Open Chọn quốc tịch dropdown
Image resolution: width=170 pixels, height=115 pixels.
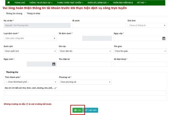tap(30, 51)
